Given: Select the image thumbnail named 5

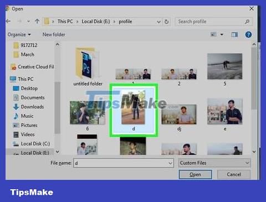Looking at the screenshot, I should (224, 69).
